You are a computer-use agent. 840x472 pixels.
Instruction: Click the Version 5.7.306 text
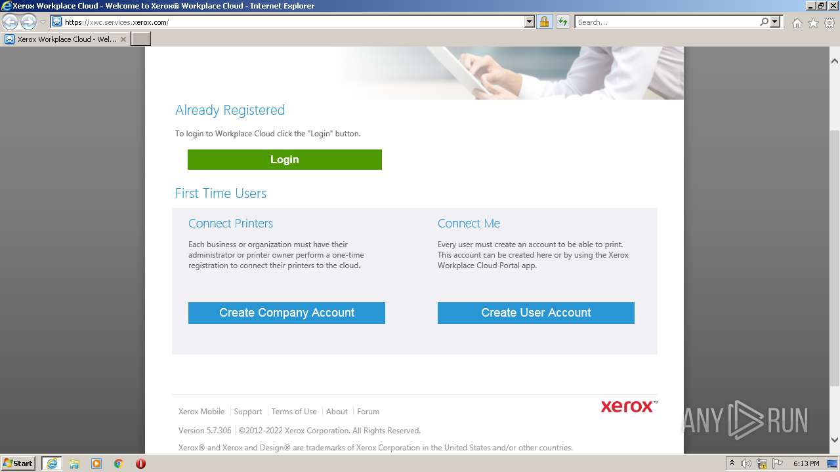[x=205, y=431]
